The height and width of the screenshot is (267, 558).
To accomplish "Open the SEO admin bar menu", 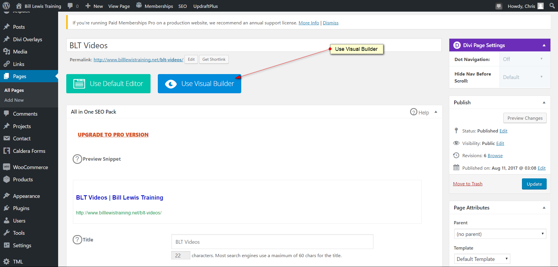I will (183, 6).
